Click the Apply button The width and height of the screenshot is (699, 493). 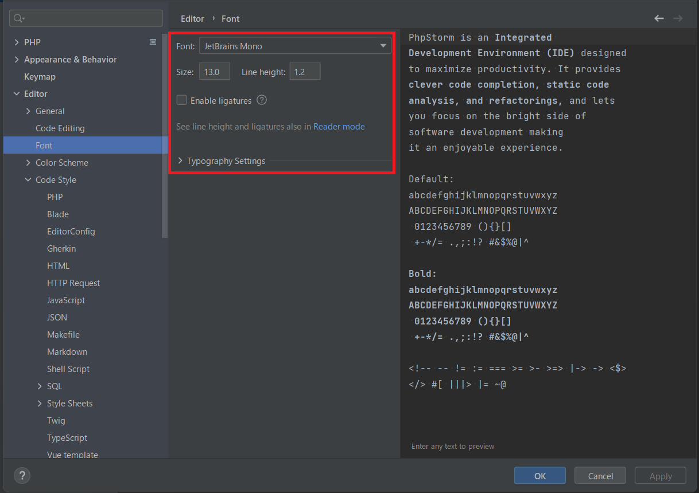[x=661, y=476]
